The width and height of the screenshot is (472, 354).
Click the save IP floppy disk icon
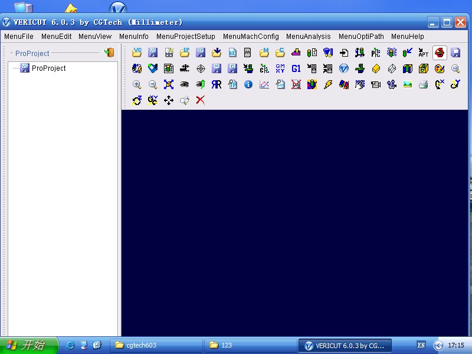click(201, 53)
